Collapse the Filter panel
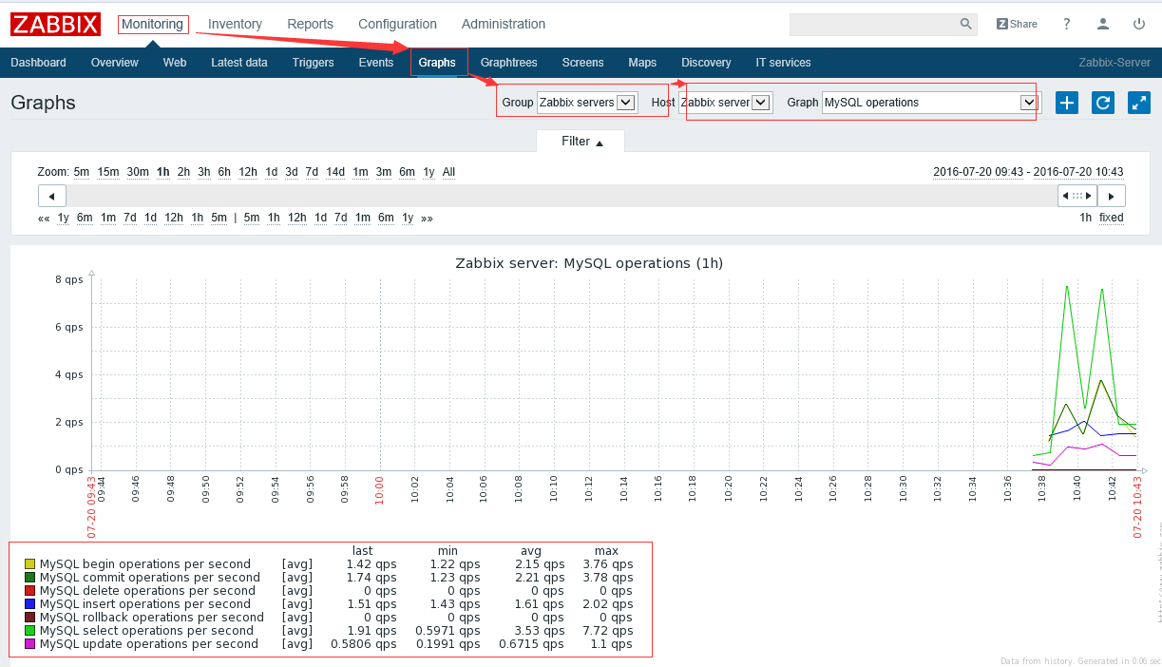The height and width of the screenshot is (667, 1162). tap(580, 141)
